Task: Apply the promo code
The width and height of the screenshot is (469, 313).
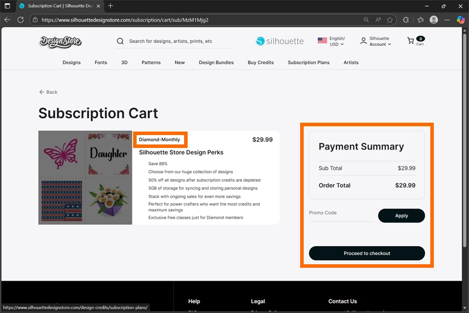Action: (x=401, y=216)
